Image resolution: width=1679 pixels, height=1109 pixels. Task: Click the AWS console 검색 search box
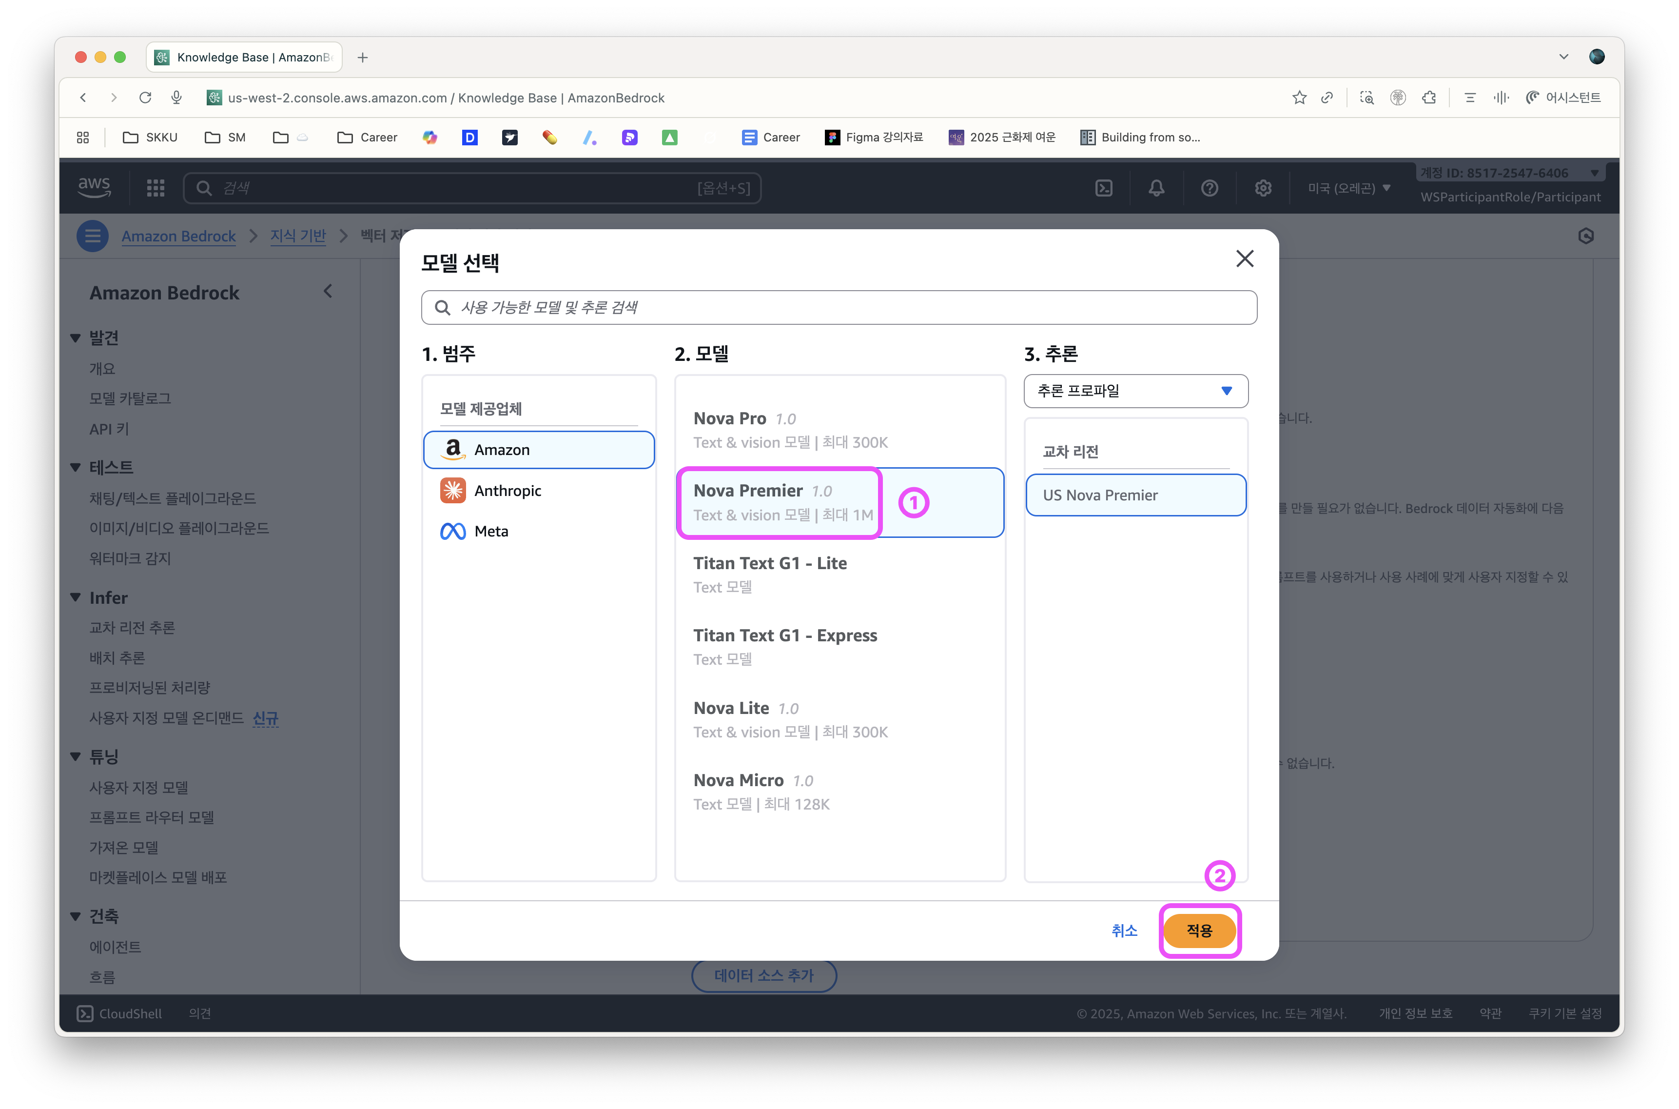[x=472, y=187]
